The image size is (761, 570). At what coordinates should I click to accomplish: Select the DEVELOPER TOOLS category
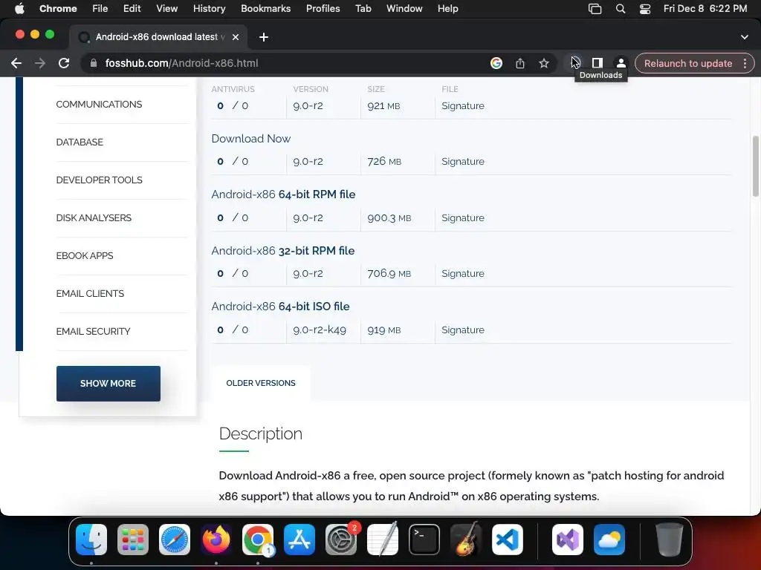[99, 180]
